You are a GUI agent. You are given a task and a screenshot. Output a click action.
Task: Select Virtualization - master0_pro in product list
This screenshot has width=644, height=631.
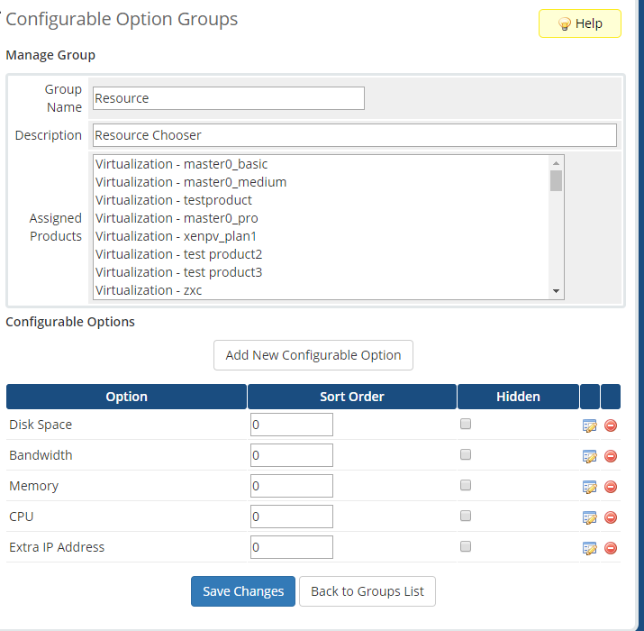point(177,218)
